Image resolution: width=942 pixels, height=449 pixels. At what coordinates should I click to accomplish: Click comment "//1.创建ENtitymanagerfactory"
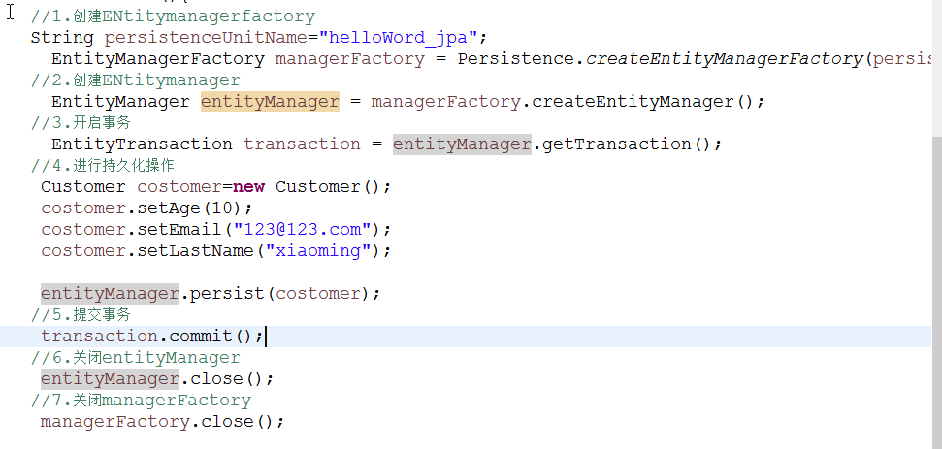(x=173, y=16)
